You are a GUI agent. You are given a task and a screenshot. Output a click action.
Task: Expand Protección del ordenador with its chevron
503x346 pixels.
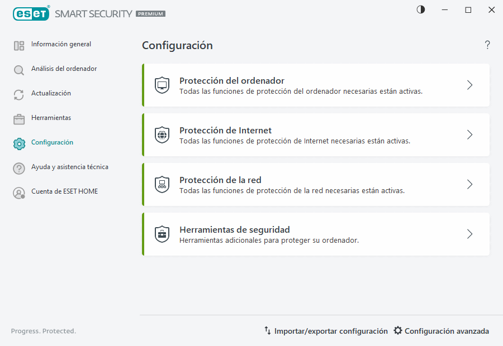point(469,85)
